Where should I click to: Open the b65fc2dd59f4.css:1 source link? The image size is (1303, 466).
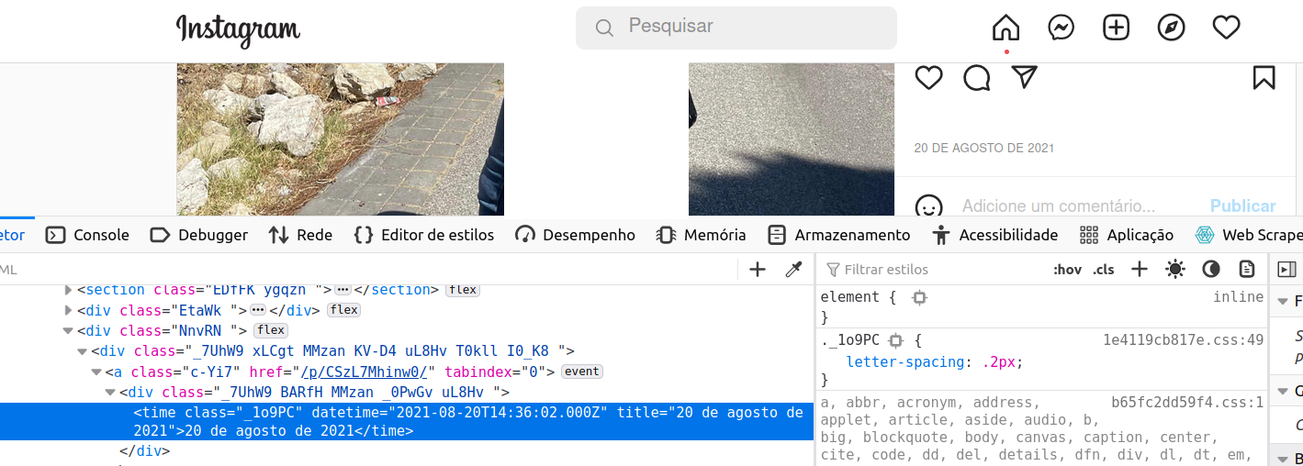tap(1187, 402)
